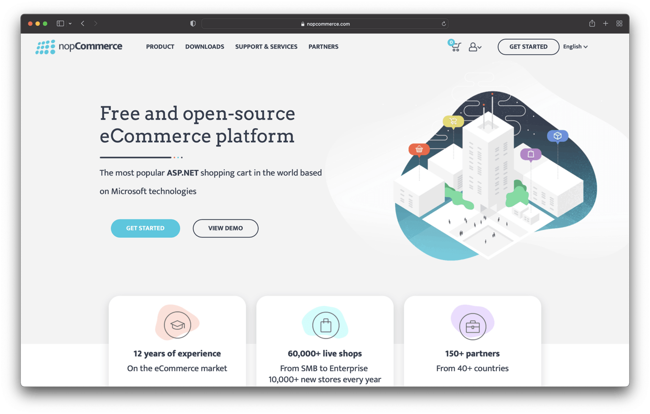Click the new tab plus button
The image size is (650, 414).
click(x=606, y=23)
